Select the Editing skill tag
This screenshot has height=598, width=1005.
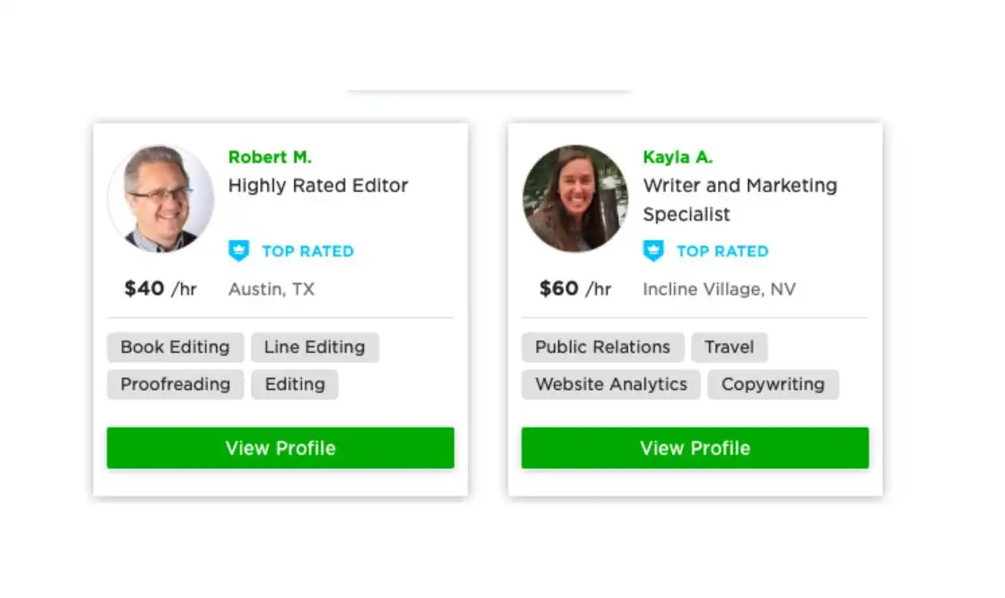tap(295, 384)
